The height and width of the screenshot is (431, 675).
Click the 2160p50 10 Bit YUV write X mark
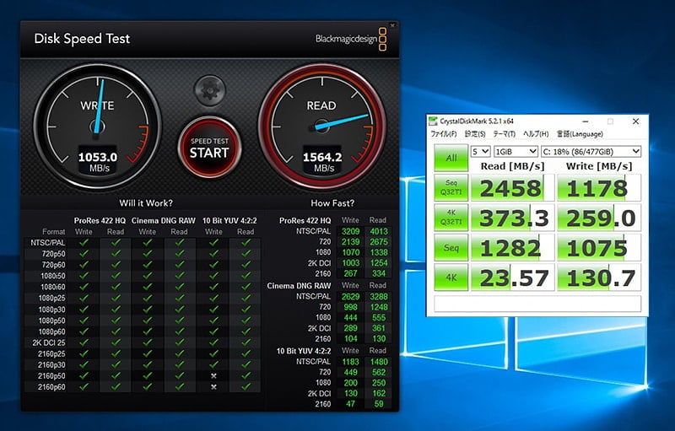213,376
